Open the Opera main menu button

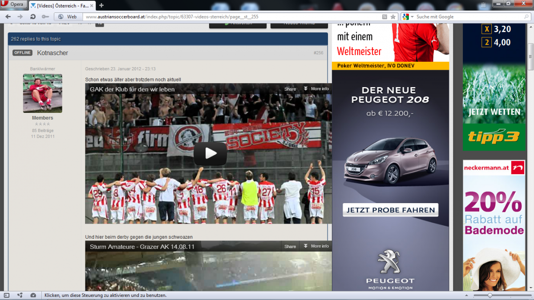click(13, 4)
